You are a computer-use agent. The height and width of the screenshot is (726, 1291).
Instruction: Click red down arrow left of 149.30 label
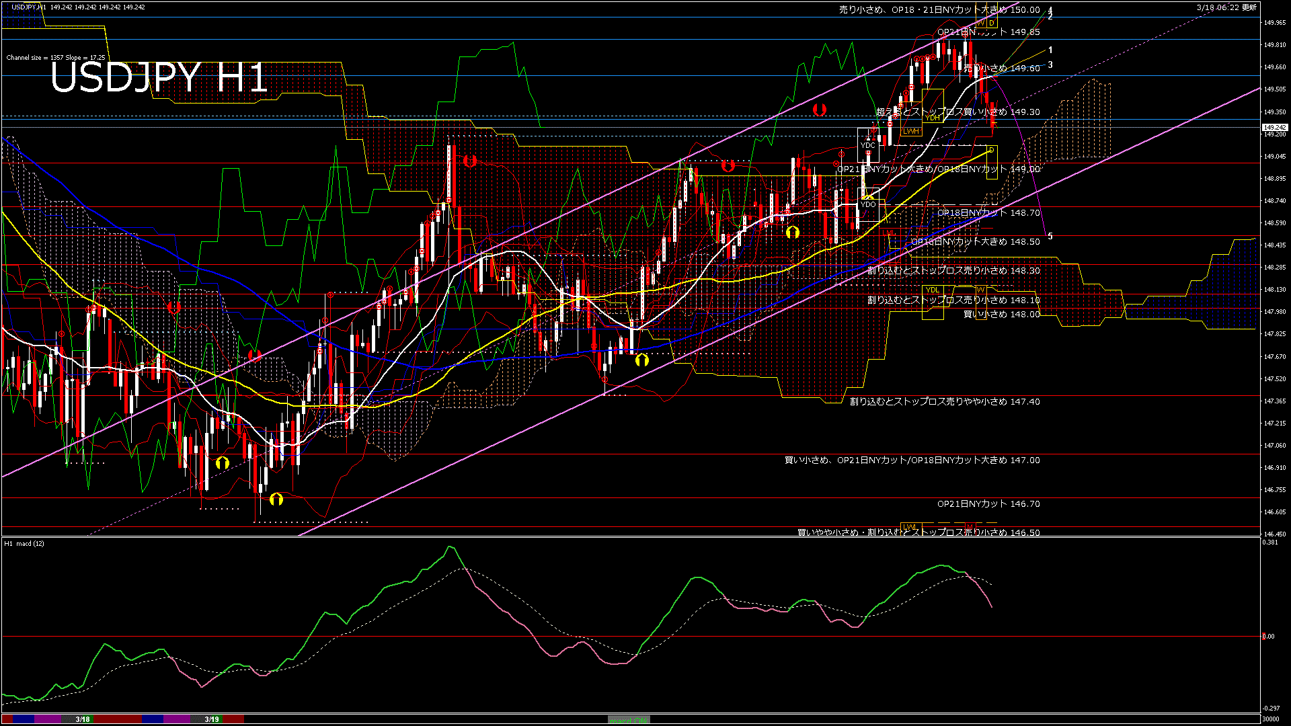coord(819,109)
